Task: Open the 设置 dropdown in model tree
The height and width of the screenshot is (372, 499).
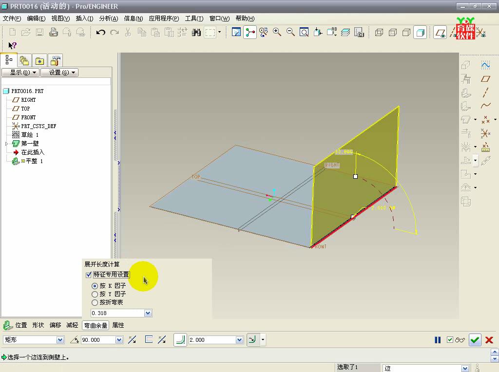Action: tap(59, 73)
